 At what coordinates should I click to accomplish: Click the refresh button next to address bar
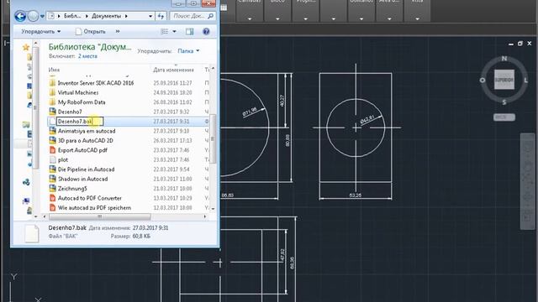point(161,16)
